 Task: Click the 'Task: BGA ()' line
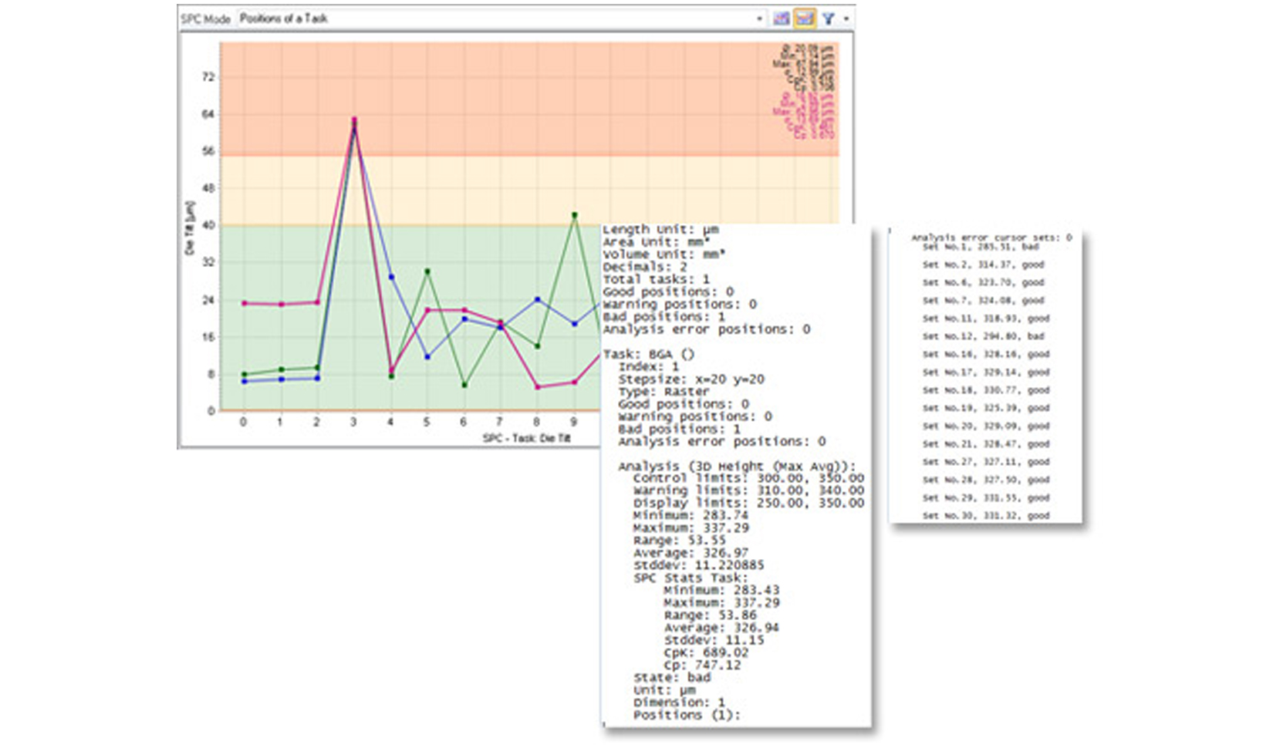click(648, 354)
